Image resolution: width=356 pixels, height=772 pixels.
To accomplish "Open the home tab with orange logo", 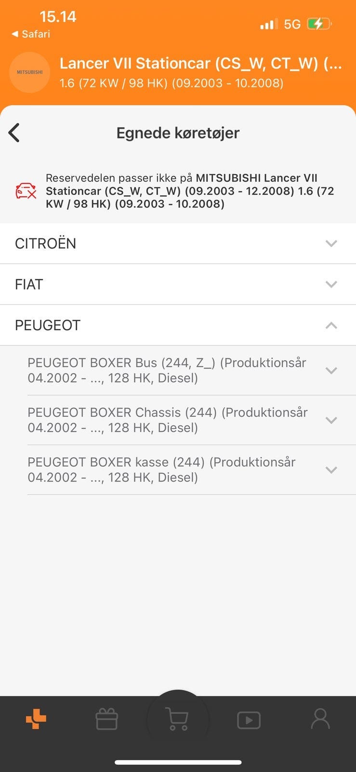I will click(36, 719).
